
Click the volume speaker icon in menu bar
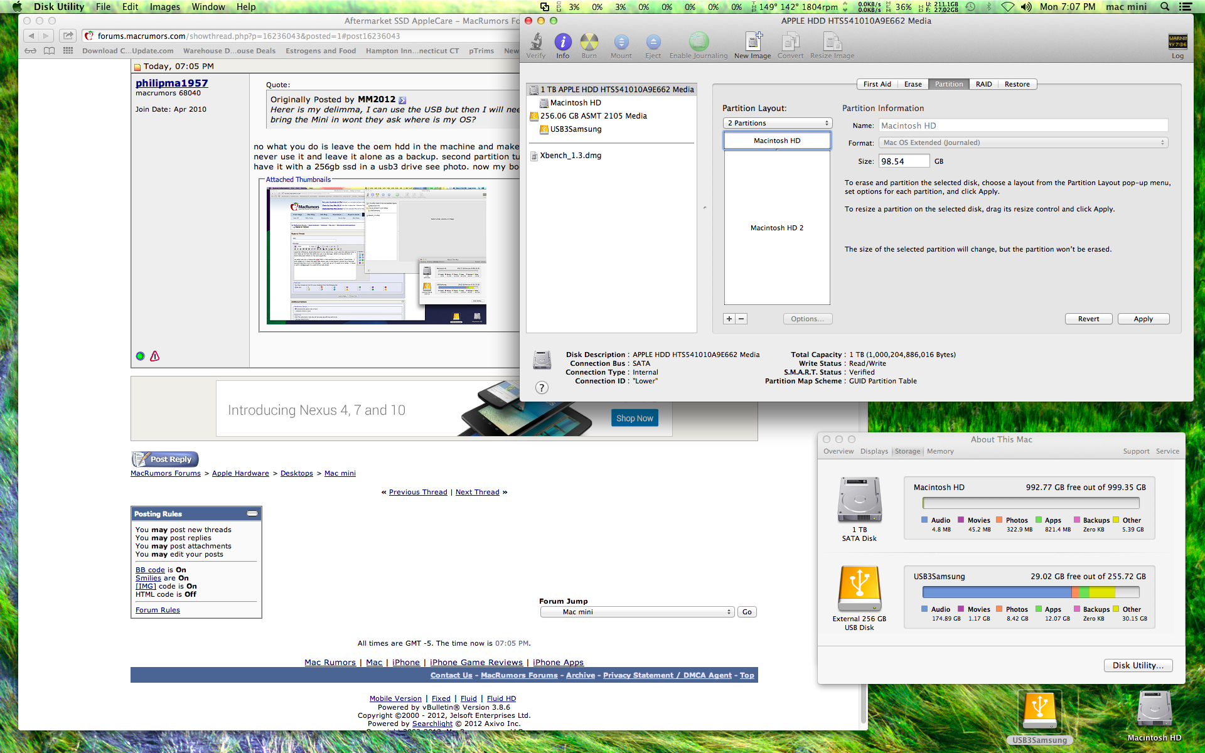tap(1026, 7)
